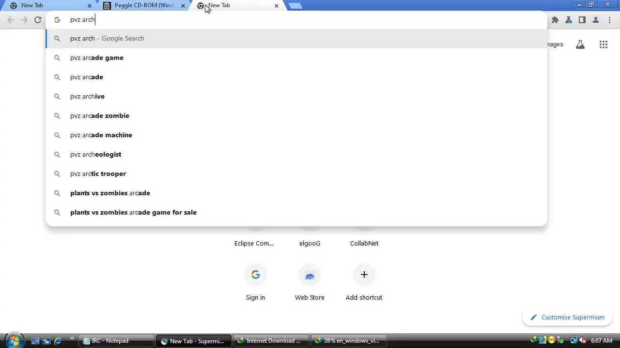Viewport: 620px width, 348px height.
Task: Open Chrome Labs flask in toolbar
Action: pos(569,20)
